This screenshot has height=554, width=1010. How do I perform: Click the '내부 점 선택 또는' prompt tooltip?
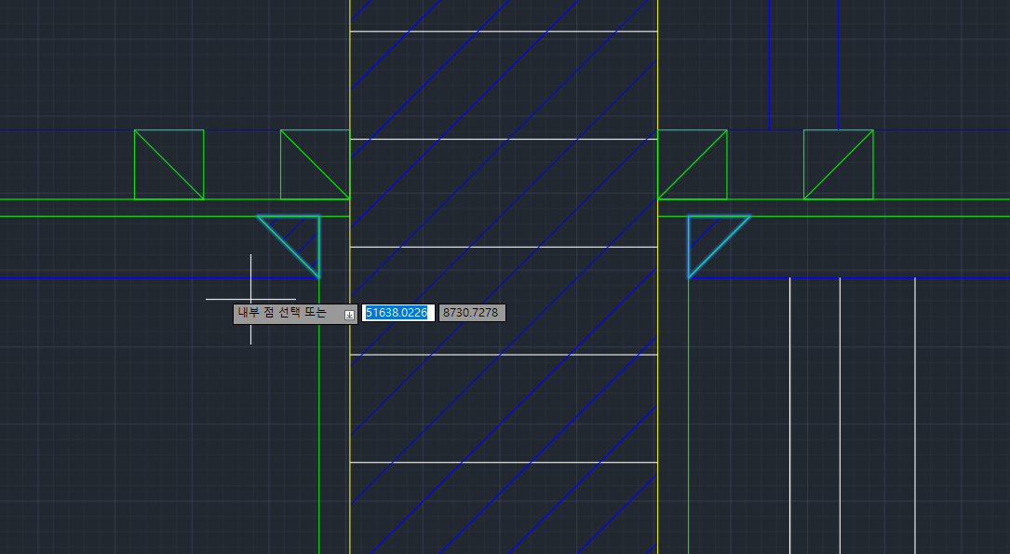[x=295, y=314]
